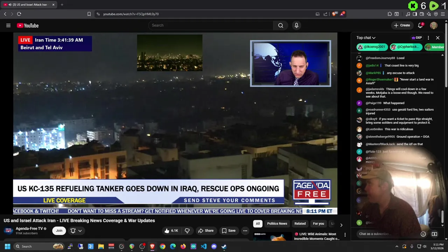Click the @Cypherlock chat ticker chip

(405, 47)
